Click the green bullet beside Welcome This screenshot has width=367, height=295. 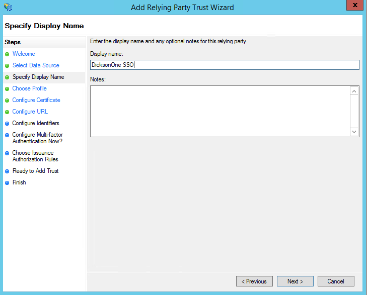[7, 54]
